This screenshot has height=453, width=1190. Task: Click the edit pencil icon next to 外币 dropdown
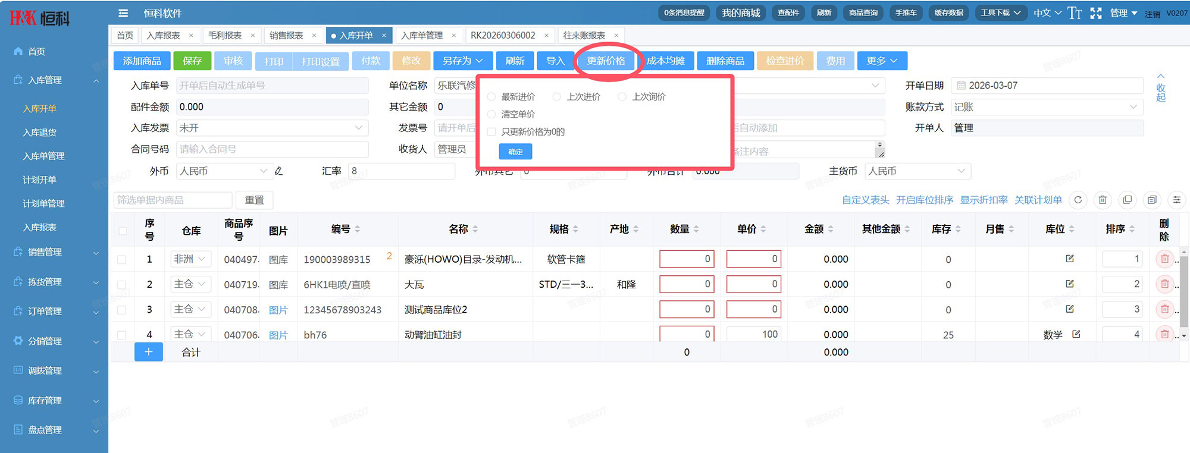(x=278, y=171)
